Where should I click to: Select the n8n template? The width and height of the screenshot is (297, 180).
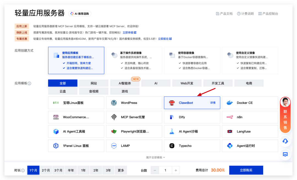250,117
